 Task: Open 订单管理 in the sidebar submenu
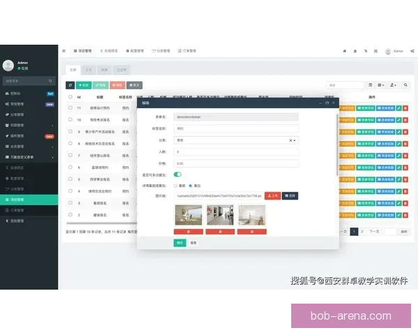(29, 210)
